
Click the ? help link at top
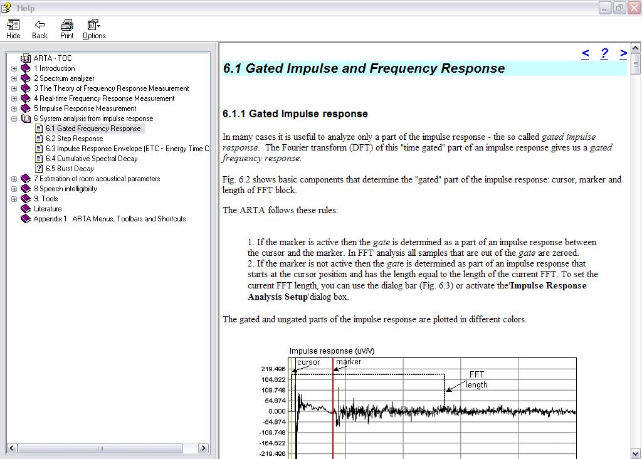point(604,53)
